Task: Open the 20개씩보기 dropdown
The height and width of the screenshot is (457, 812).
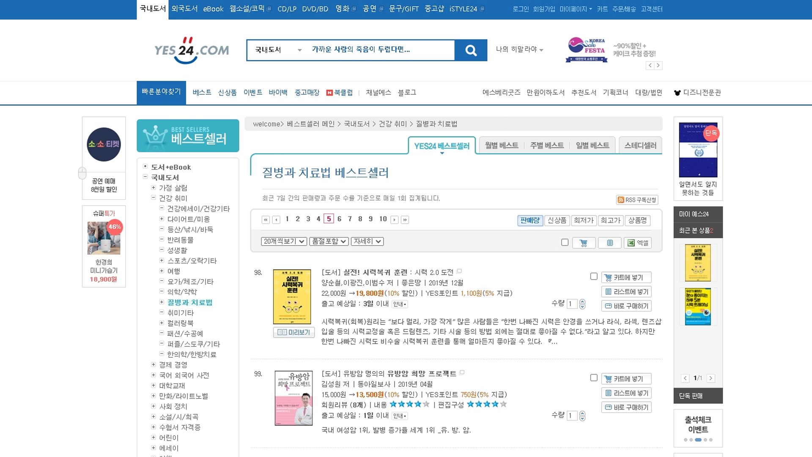Action: click(283, 241)
